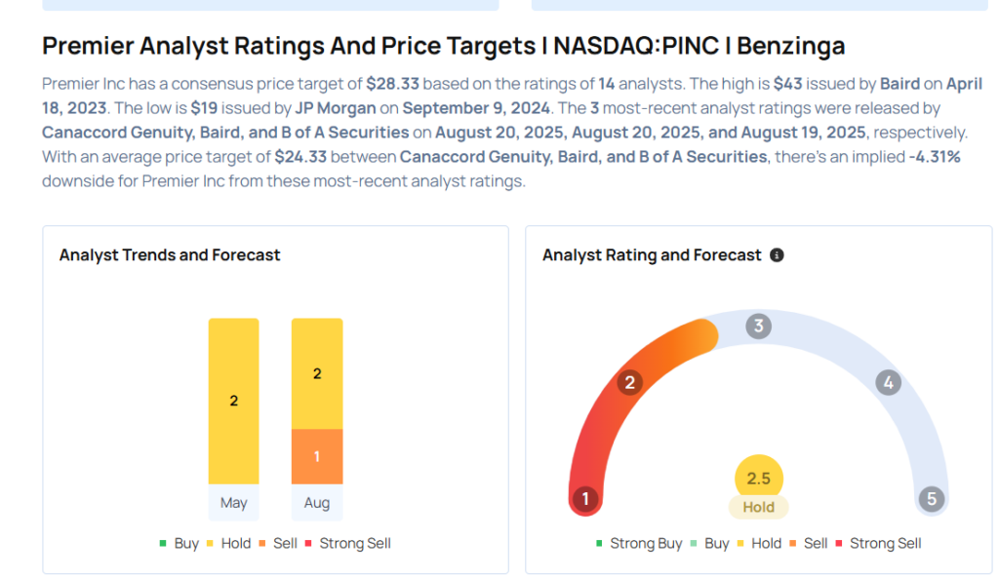Click the Analyst Trends and Forecast title
Image resolution: width=999 pixels, height=577 pixels.
click(x=170, y=255)
